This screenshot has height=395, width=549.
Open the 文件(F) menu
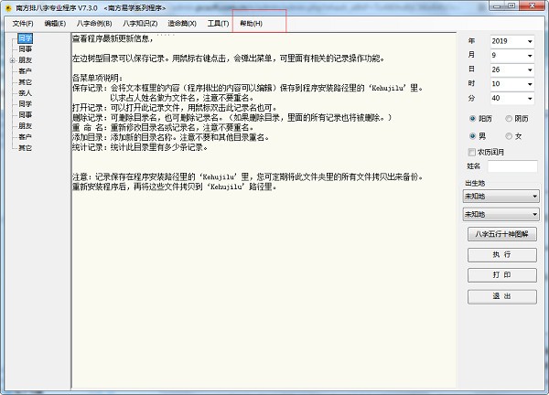coord(22,22)
